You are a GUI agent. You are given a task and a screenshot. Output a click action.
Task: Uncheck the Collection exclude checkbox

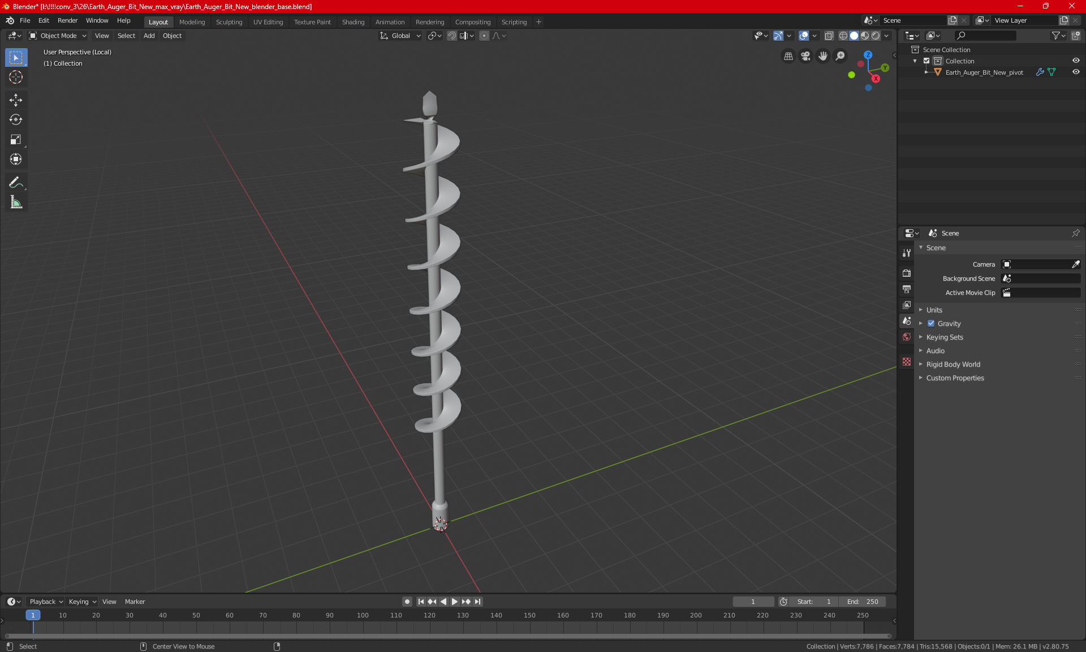click(926, 61)
